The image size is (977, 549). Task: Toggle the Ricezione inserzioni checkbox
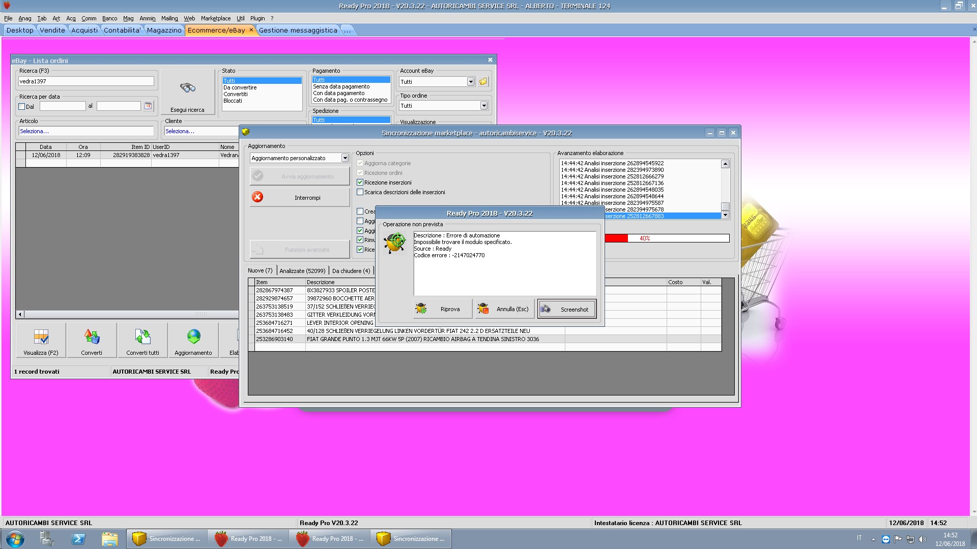pos(360,182)
